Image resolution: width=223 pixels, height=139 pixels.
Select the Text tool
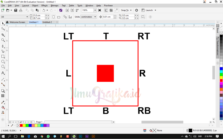coord(3,73)
